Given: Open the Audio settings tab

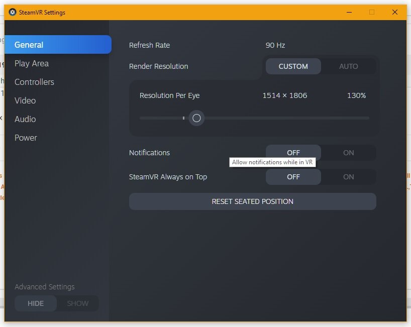Looking at the screenshot, I should pyautogui.click(x=25, y=119).
